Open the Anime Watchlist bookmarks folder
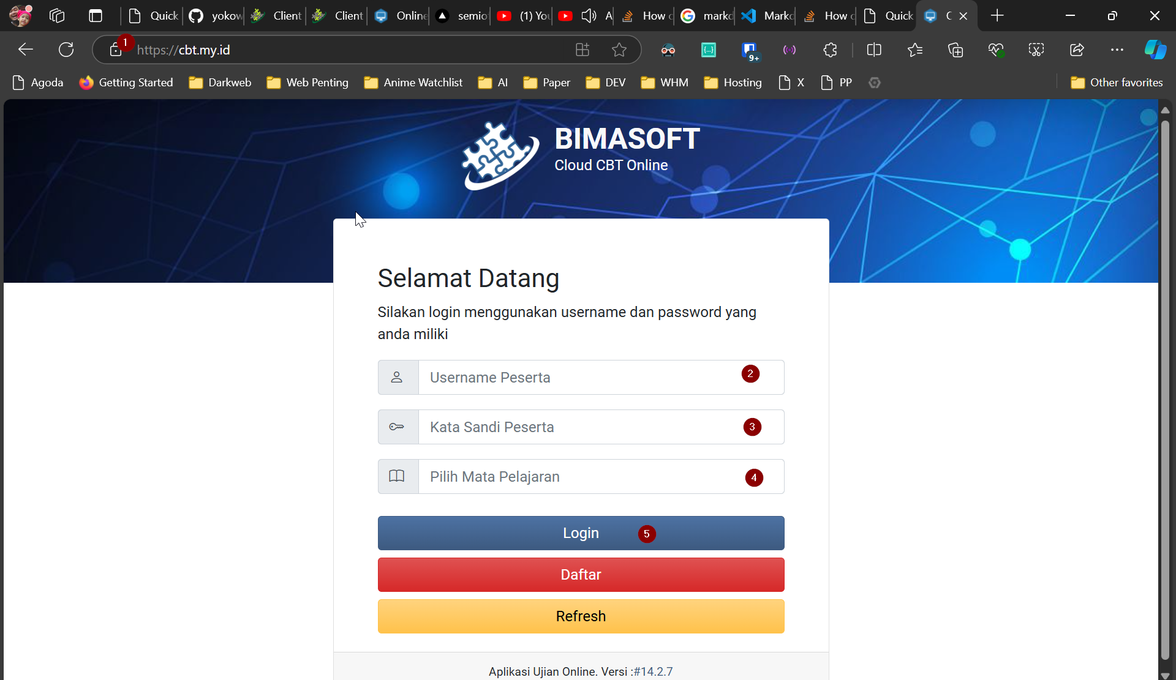1176x680 pixels. coord(413,83)
